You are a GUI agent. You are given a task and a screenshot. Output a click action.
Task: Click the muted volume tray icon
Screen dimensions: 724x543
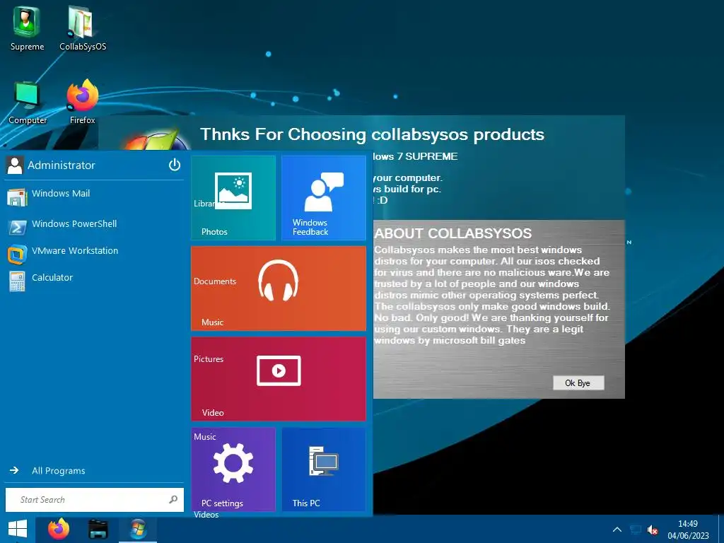pos(653,530)
